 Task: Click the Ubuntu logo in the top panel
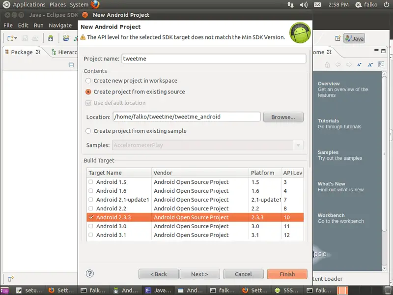(6, 4)
